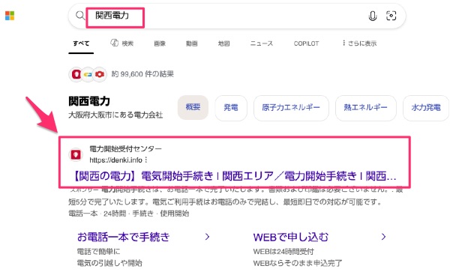Open the 【関西の電力】電気開始手続き result title
This screenshot has width=450, height=275.
[x=234, y=176]
